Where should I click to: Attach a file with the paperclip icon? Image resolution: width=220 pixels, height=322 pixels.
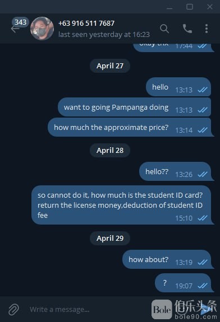pos(13,309)
